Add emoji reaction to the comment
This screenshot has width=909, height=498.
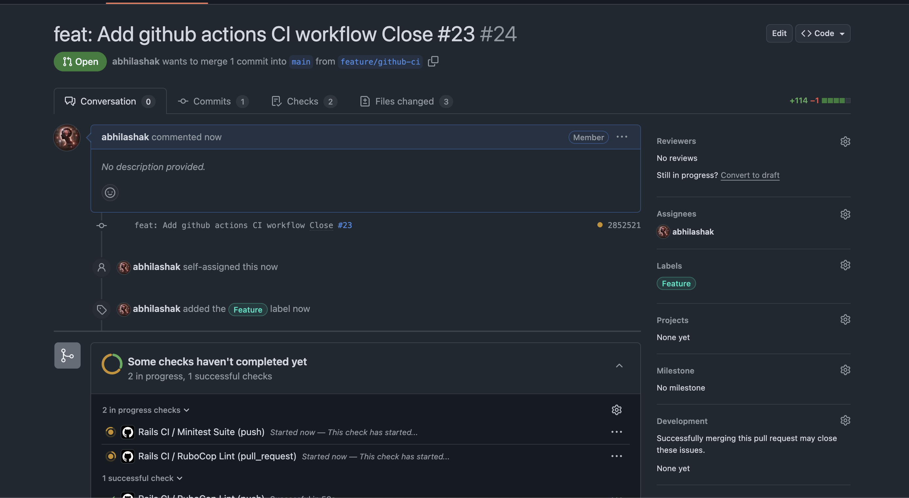click(x=110, y=193)
